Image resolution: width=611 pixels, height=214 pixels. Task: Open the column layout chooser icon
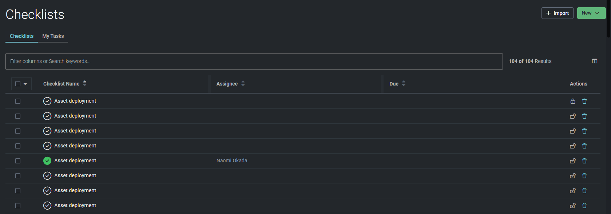[x=594, y=61]
